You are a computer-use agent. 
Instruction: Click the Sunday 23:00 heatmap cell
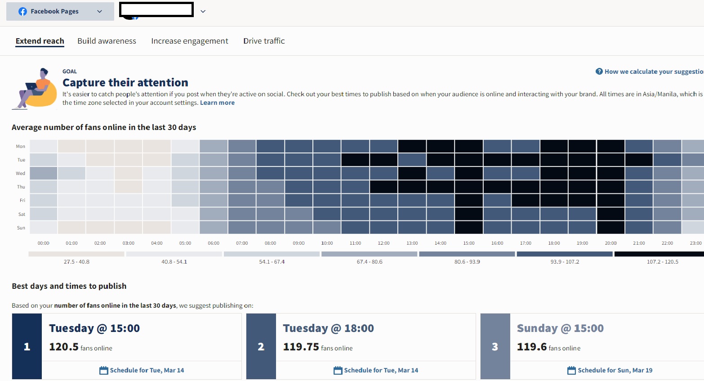coord(693,228)
